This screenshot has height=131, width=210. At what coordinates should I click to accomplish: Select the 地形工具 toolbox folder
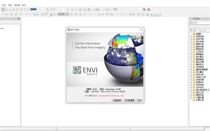coord(200,92)
